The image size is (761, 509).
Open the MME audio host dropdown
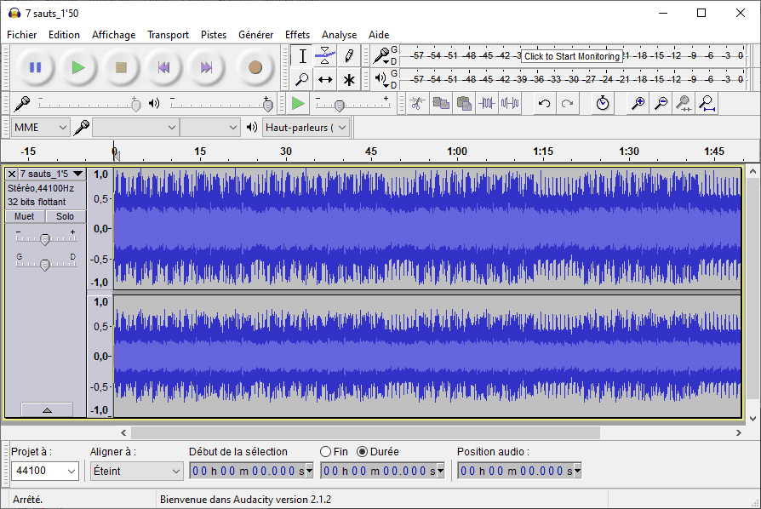pos(40,128)
